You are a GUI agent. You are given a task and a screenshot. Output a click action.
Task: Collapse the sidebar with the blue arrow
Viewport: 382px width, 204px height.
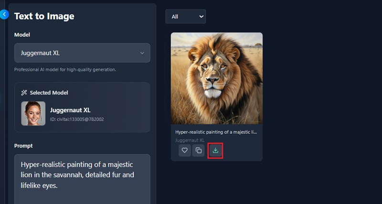point(4,14)
